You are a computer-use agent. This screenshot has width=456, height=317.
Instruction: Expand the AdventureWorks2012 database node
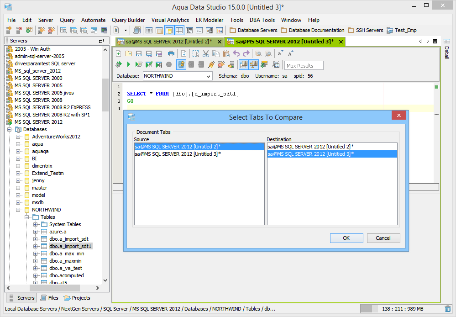tap(18, 137)
